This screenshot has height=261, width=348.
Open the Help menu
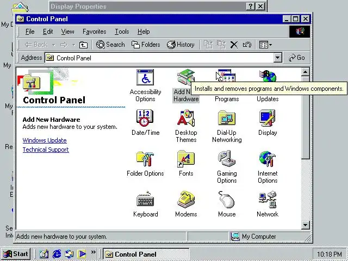point(144,32)
